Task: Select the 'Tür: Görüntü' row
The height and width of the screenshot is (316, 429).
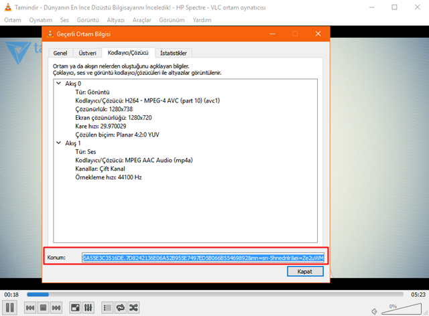Action: tap(93, 92)
